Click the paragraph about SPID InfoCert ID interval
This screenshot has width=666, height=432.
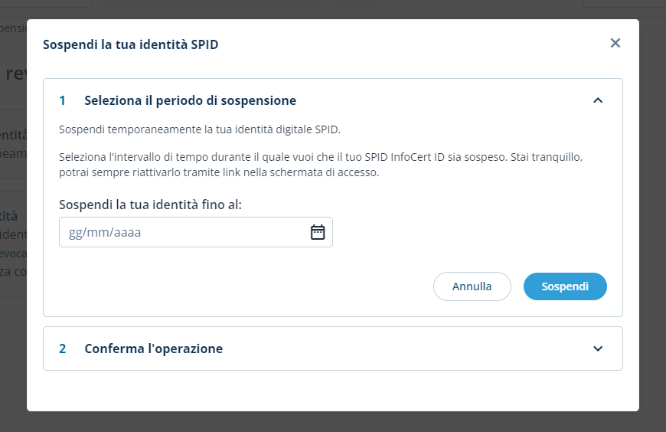tap(322, 164)
